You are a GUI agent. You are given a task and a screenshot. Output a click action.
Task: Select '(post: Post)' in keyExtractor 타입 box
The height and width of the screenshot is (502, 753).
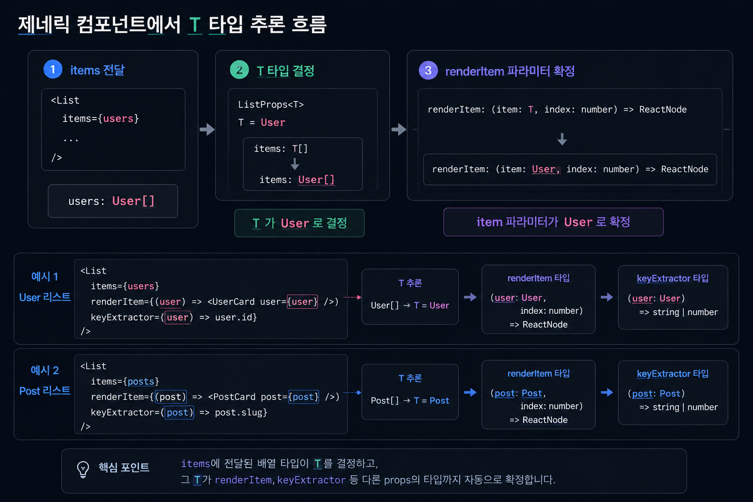pyautogui.click(x=656, y=394)
